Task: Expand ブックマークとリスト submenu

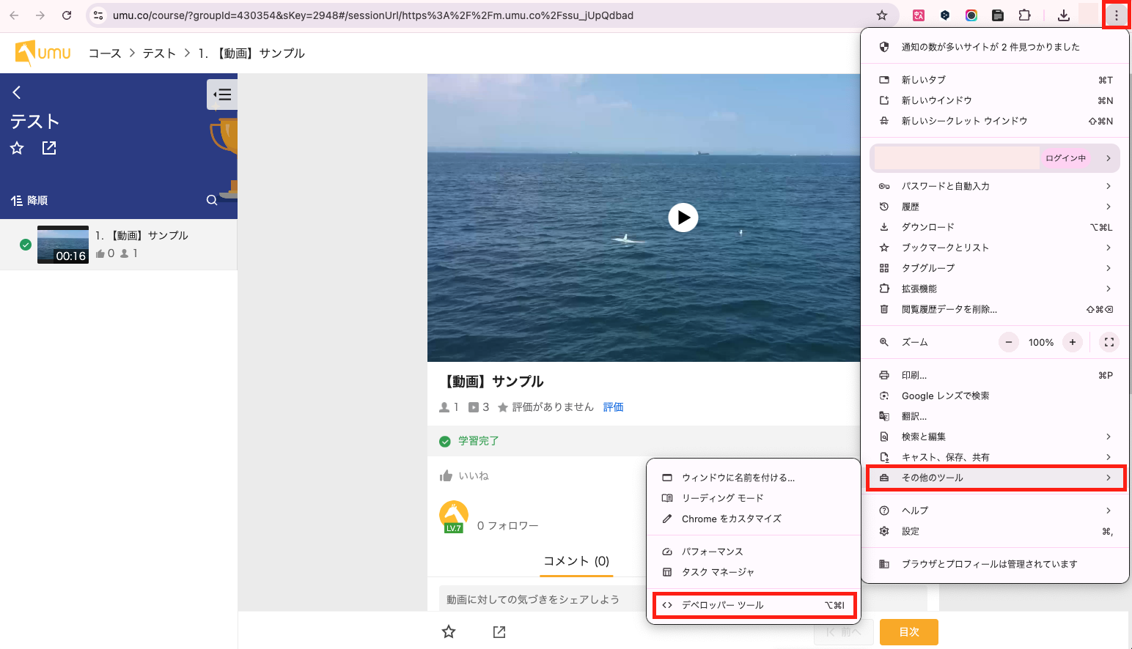Action: (x=996, y=248)
